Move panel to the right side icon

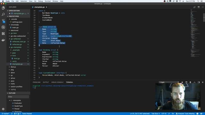(199, 82)
